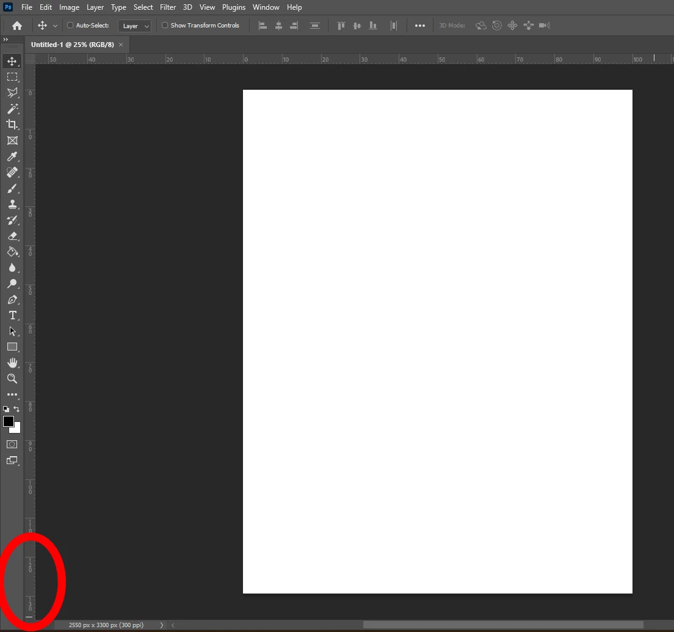The width and height of the screenshot is (674, 632).
Task: Open status bar info arrow menu
Action: [162, 625]
